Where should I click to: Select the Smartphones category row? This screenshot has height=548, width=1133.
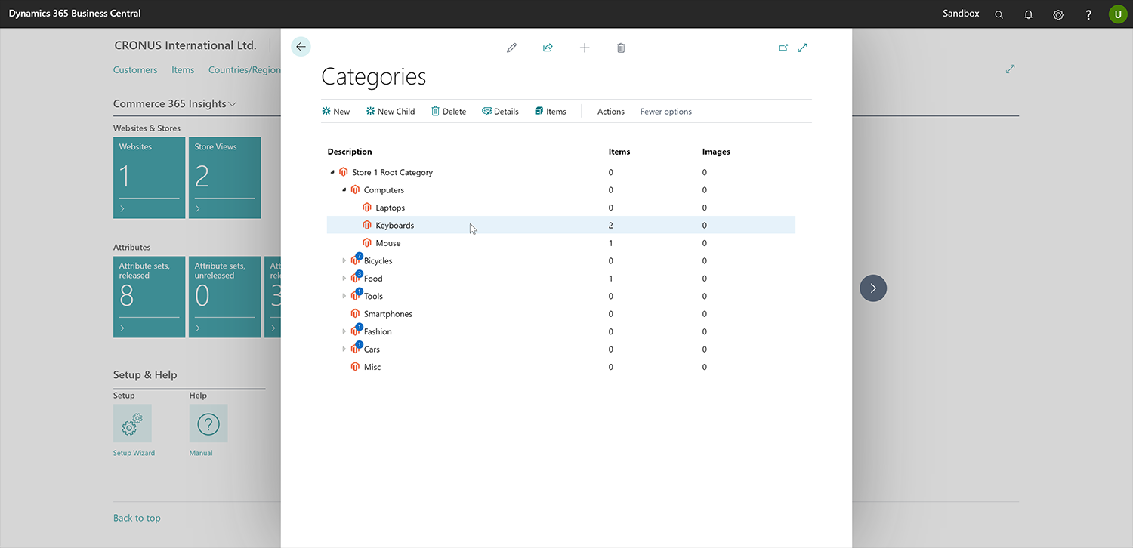click(x=387, y=314)
